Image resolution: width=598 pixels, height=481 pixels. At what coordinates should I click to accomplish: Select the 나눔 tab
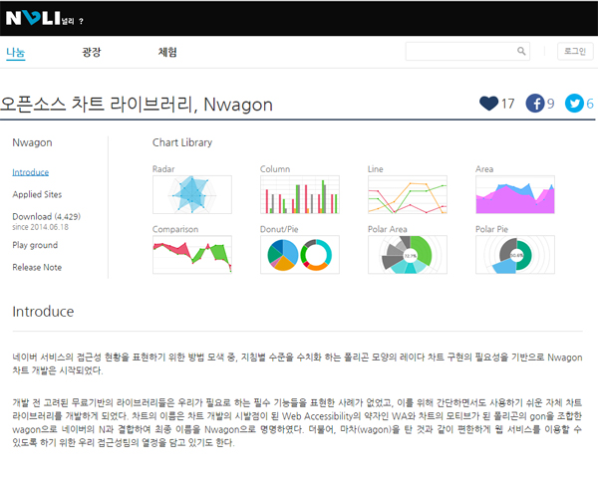click(16, 52)
